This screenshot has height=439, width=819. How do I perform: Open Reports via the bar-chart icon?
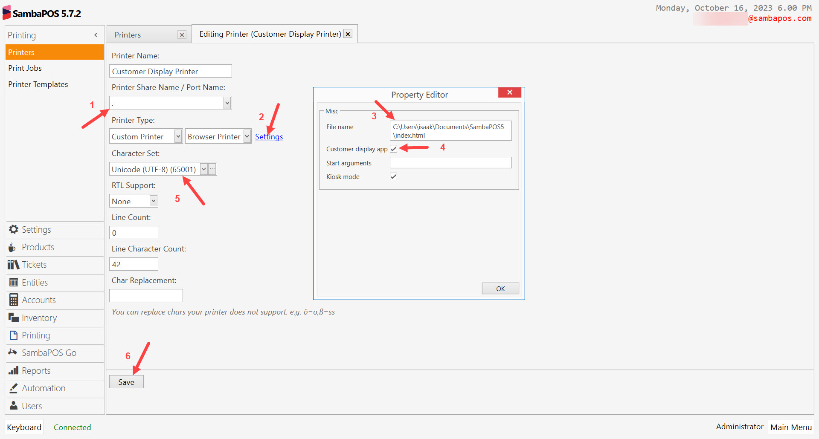pyautogui.click(x=13, y=371)
